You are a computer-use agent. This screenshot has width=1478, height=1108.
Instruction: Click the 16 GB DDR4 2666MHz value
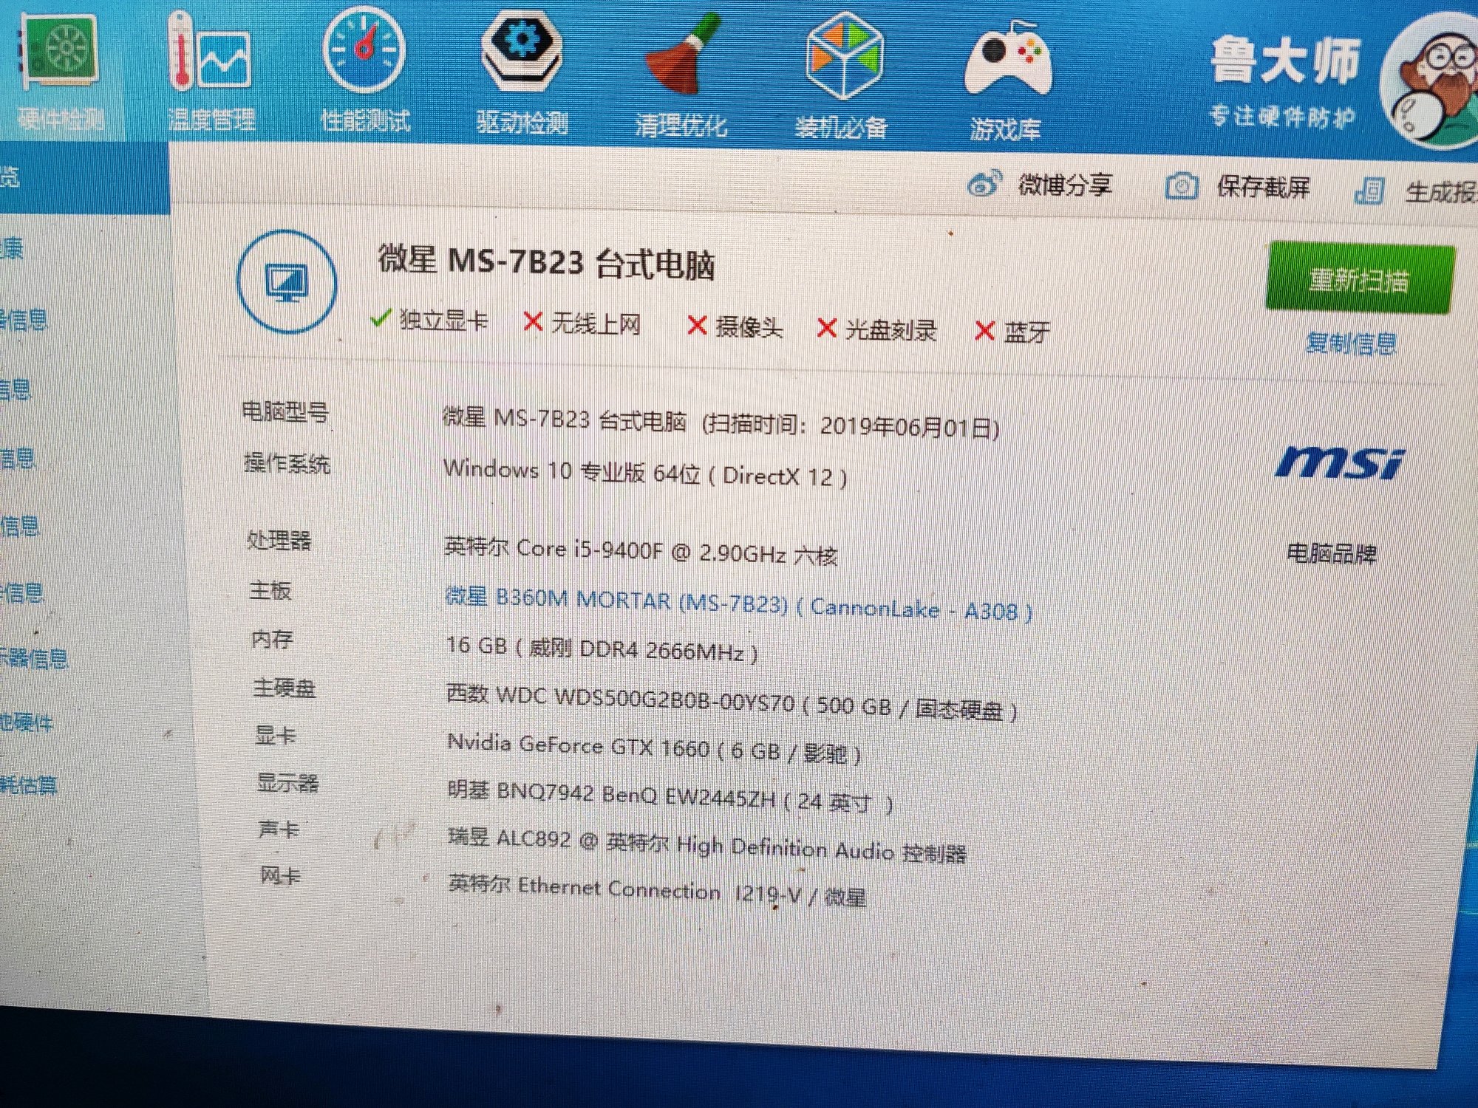[602, 649]
